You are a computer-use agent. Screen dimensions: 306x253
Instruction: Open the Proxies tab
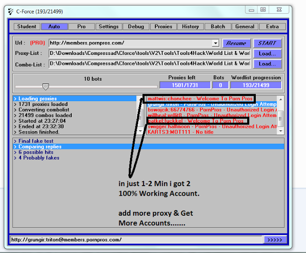click(x=164, y=27)
